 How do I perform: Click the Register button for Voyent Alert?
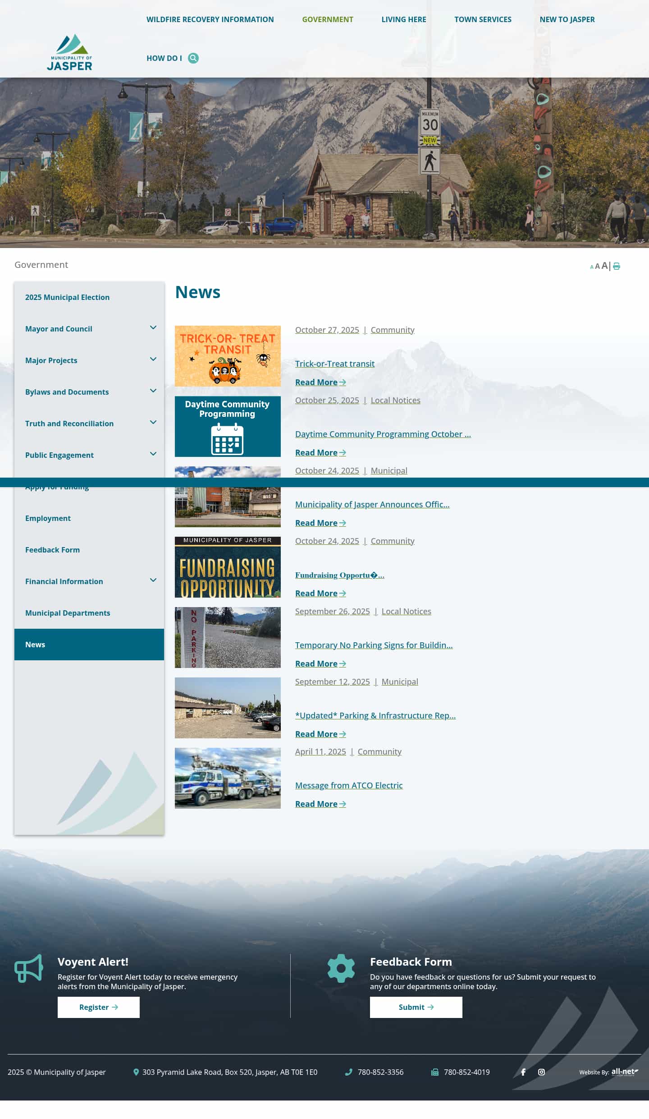click(99, 1007)
